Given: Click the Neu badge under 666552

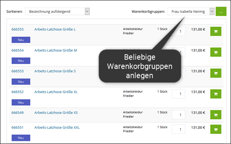Looking at the screenshot, I should (x=21, y=102).
